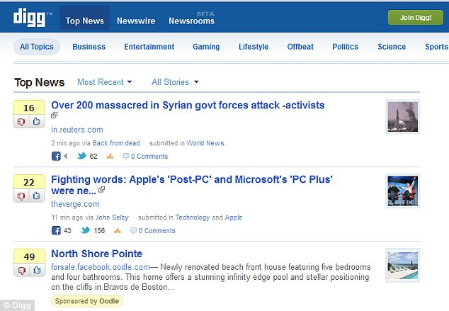Filter by the Politics topic
Image resolution: width=449 pixels, height=311 pixels.
coord(345,47)
